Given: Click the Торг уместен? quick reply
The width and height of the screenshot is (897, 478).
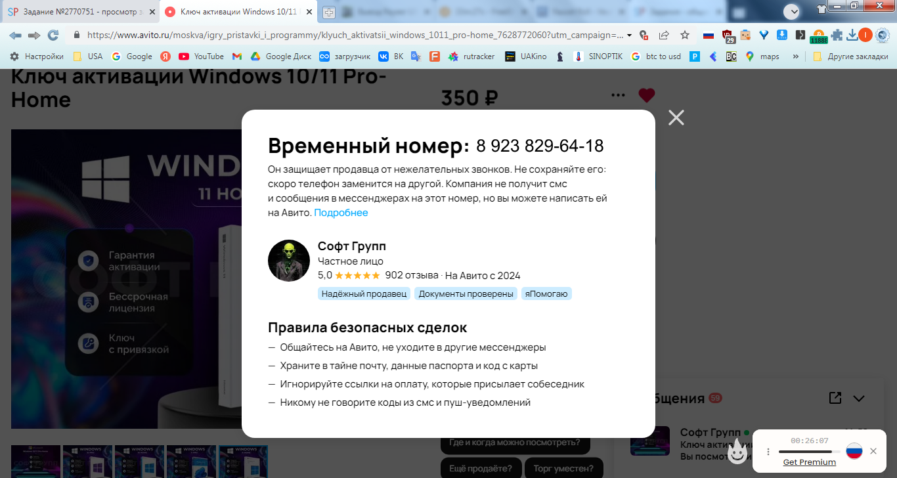Looking at the screenshot, I should [564, 468].
